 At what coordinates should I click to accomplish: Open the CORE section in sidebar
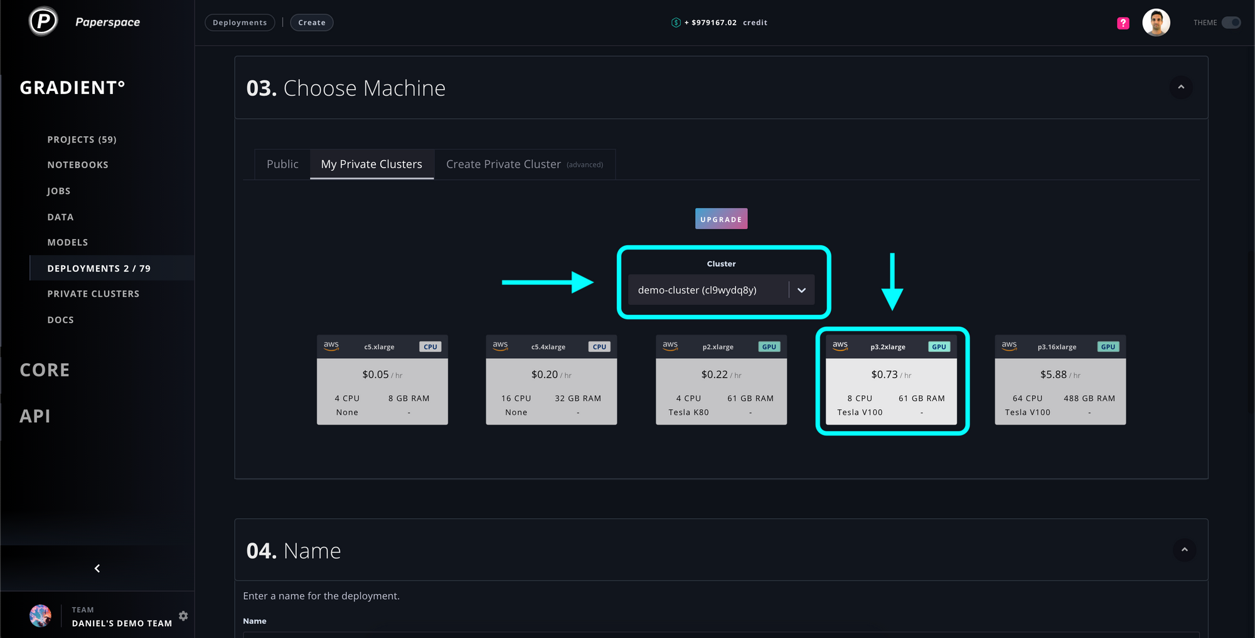pos(45,370)
